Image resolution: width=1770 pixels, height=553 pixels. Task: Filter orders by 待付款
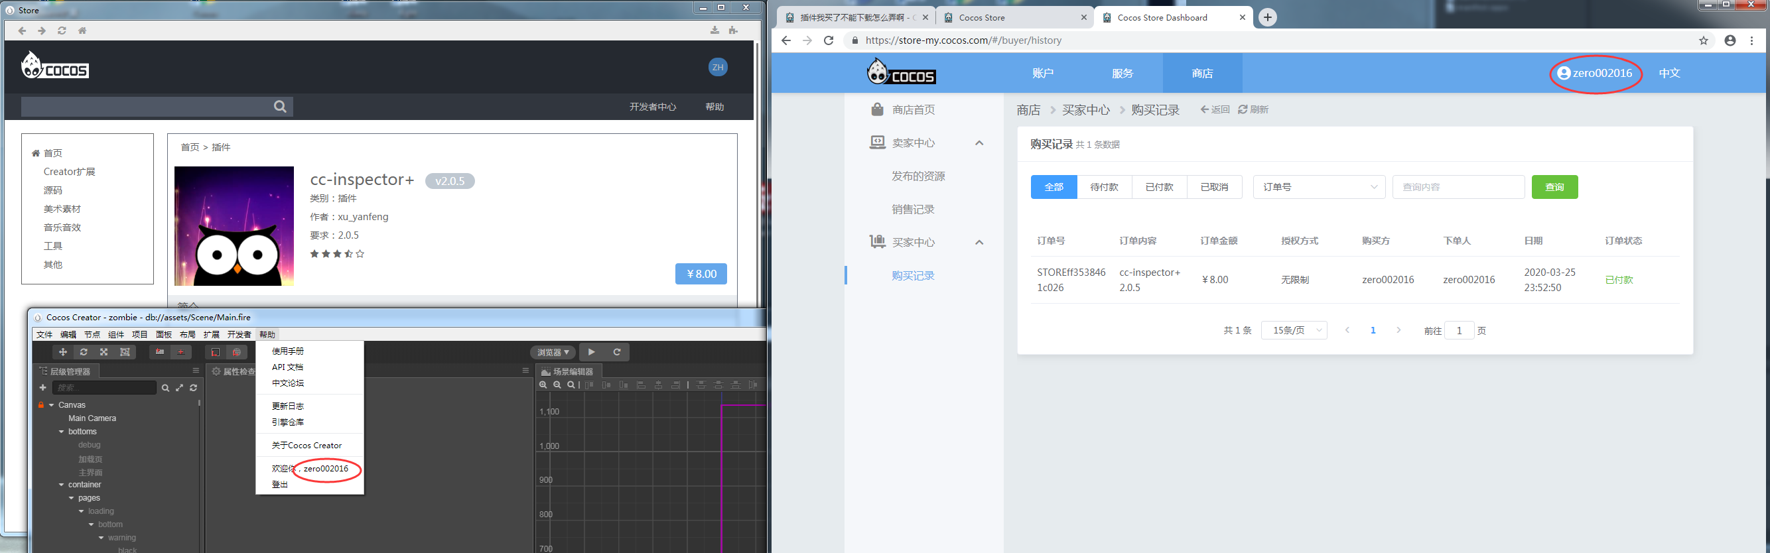point(1104,187)
